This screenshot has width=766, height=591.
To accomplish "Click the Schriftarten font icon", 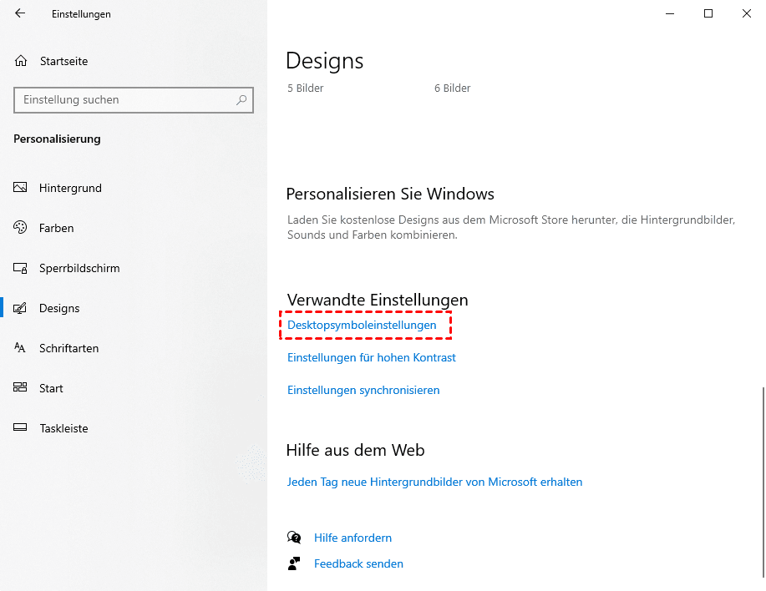I will (21, 348).
